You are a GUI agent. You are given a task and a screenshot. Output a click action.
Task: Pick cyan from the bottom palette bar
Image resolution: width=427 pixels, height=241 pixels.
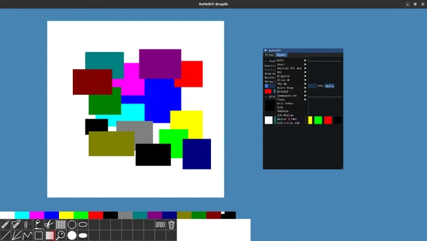click(22, 215)
